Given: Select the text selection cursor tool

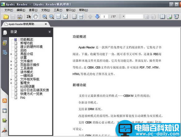Looking at the screenshot, I should [x=29, y=17].
